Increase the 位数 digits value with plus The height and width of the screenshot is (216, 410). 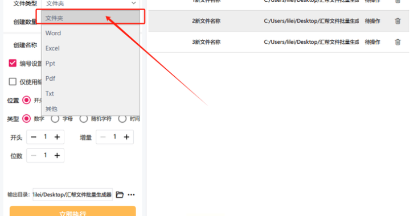[57, 156]
